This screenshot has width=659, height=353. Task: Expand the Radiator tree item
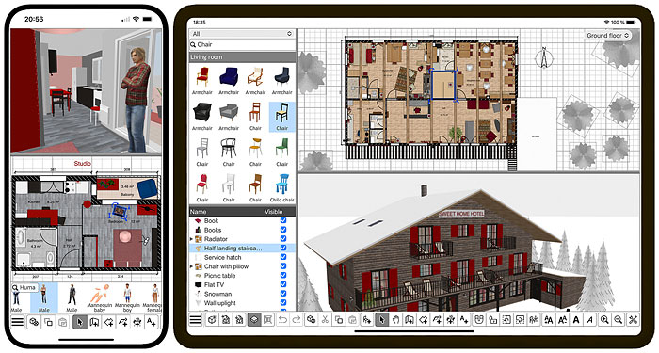tap(192, 239)
